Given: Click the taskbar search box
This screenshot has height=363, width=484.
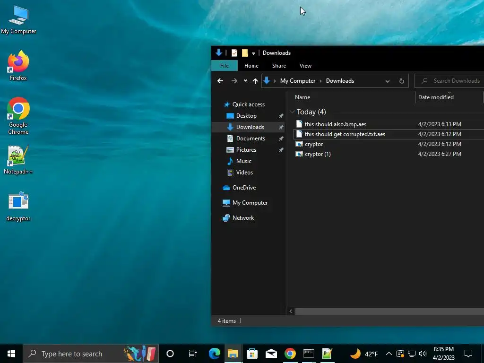Looking at the screenshot, I should tap(91, 354).
